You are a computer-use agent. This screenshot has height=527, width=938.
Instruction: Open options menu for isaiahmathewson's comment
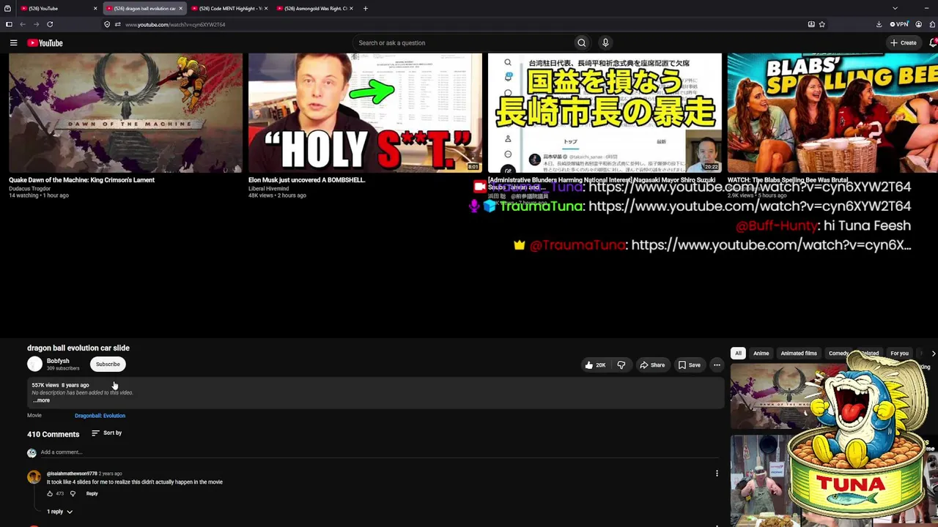(x=717, y=474)
